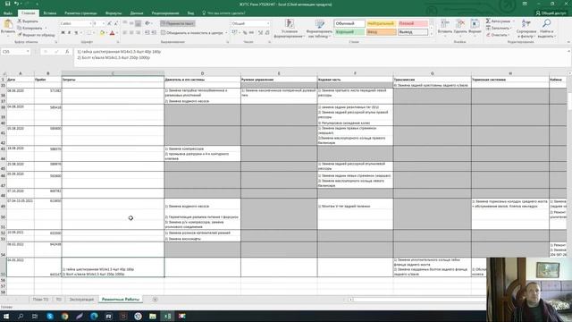Click the increase decimal icon
This screenshot has height=322, width=572.
coord(260,33)
